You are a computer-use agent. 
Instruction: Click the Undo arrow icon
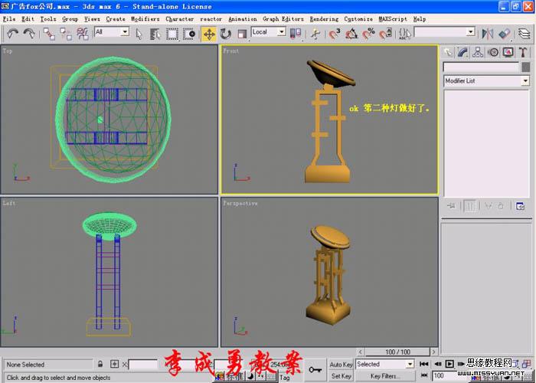(x=13, y=34)
